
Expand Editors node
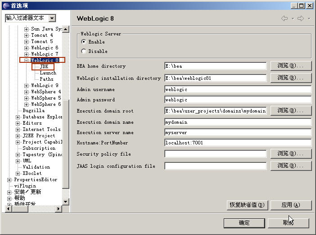tap(18, 123)
